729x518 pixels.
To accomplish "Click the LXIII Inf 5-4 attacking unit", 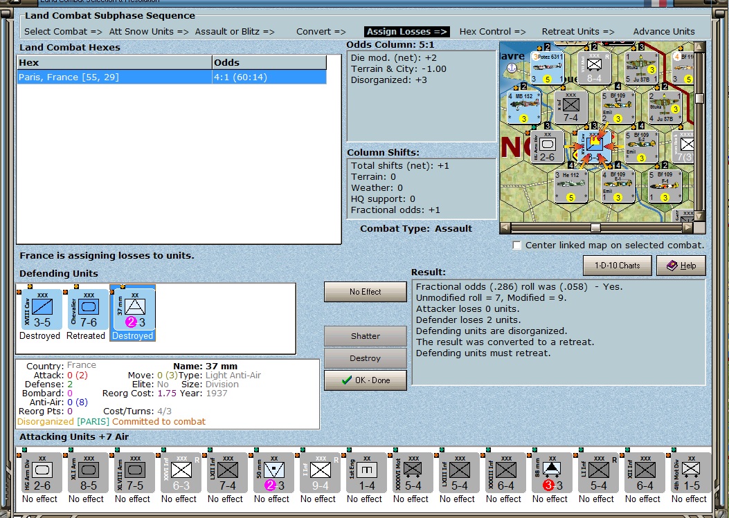I will point(459,472).
